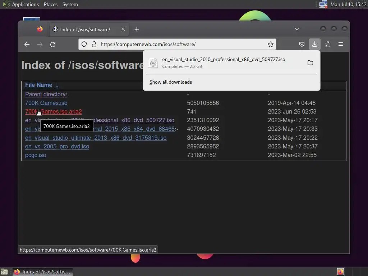Go back with the browser back arrow
Screen dimensions: 368x276
click(x=27, y=44)
